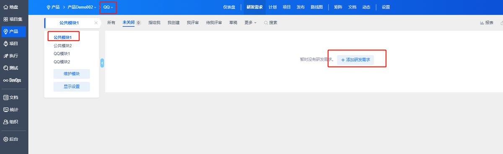Expand the QQ branch dropdown
503x154 pixels.
click(108, 7)
